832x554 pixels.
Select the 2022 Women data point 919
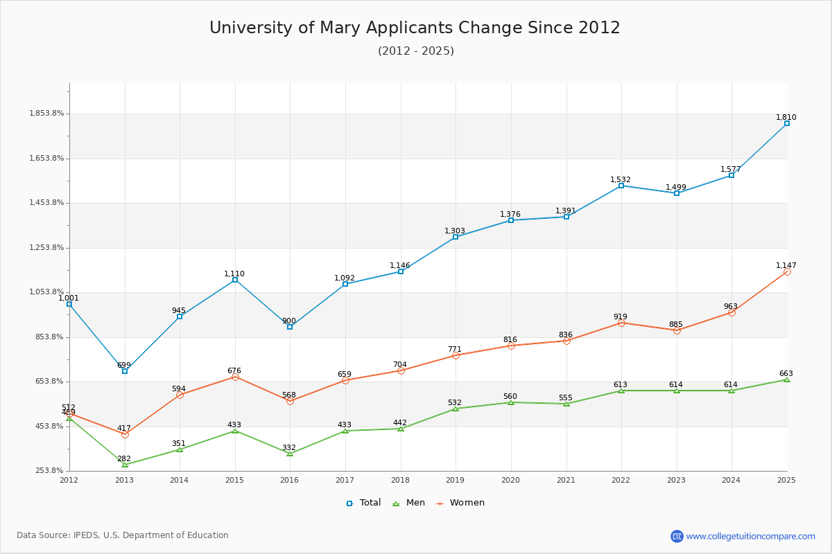coord(621,323)
